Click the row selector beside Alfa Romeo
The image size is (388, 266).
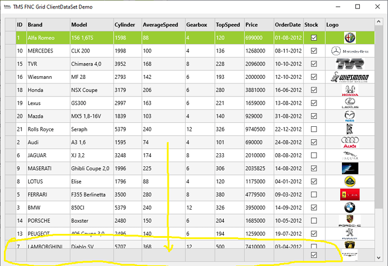(10, 38)
